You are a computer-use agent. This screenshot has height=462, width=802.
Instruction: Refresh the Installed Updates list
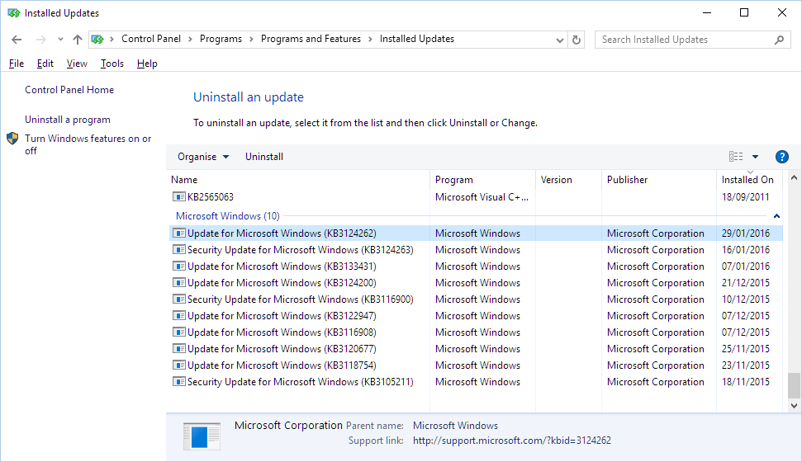click(577, 40)
